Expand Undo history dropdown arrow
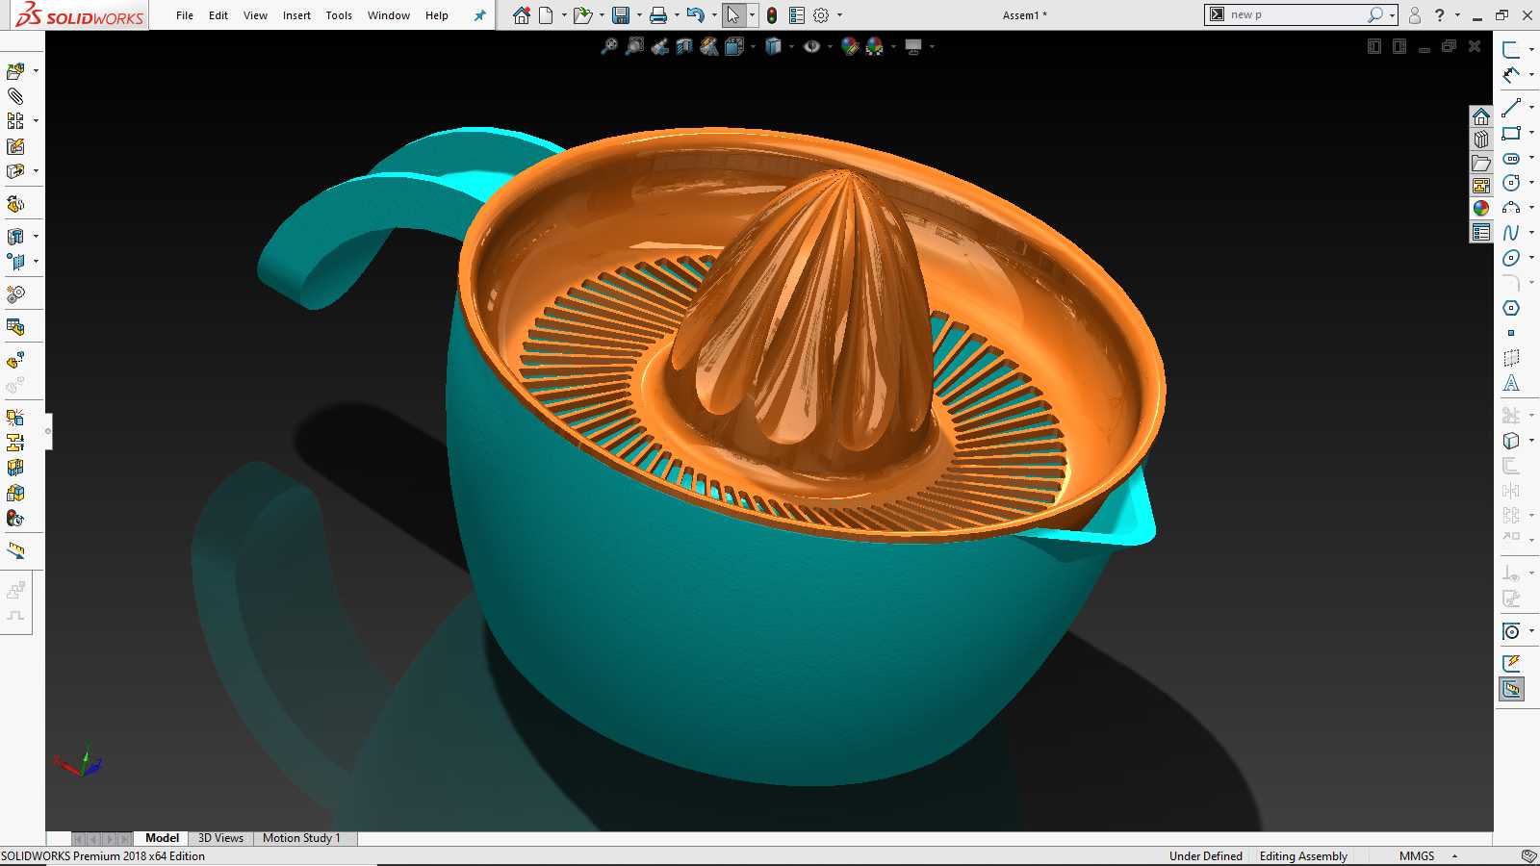The height and width of the screenshot is (866, 1540). 714,15
